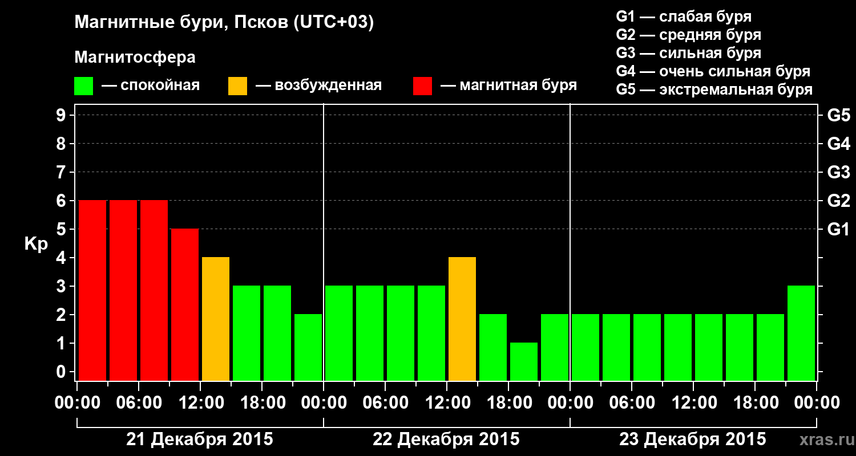Click the '22 Декабря 2015' date label
Viewport: 856px width, 456px height.
tap(446, 439)
